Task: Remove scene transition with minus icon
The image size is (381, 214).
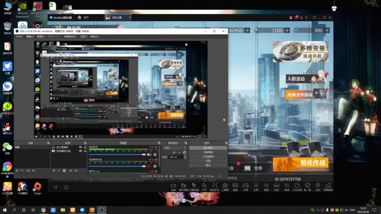Action: click(x=180, y=152)
